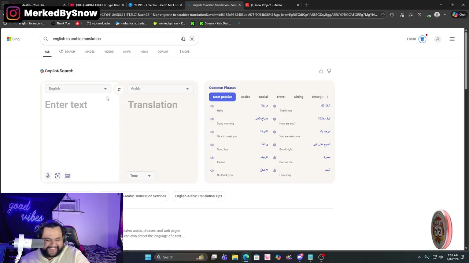469x263 pixels.
Task: Open English source language dropdown
Action: point(78,88)
